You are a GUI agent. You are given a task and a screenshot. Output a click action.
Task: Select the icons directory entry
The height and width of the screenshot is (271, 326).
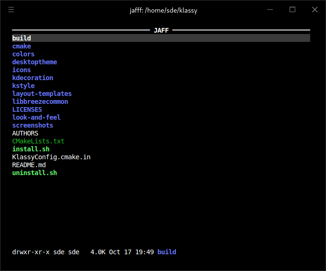tap(21, 70)
